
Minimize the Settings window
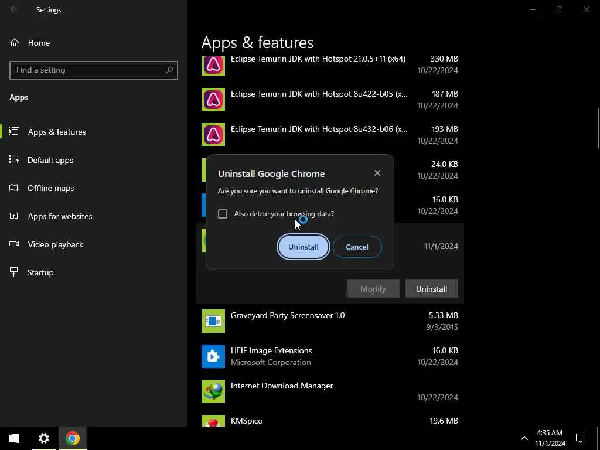[532, 9]
